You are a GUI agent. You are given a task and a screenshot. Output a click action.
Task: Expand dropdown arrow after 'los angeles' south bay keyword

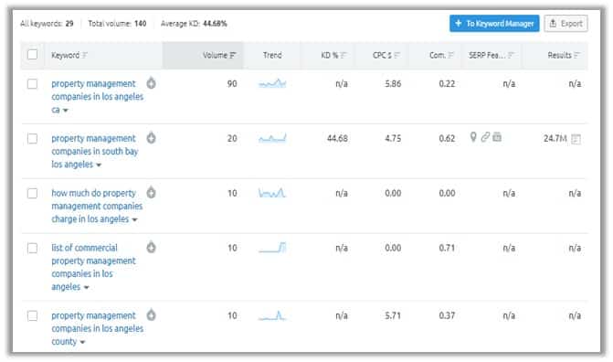click(x=99, y=165)
